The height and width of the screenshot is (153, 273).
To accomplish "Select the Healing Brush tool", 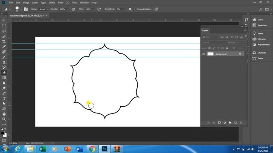I will click(x=4, y=52).
